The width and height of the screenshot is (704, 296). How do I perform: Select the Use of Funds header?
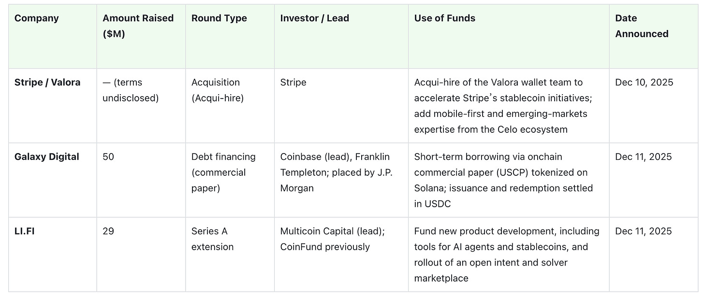(444, 18)
